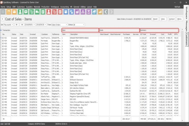Select the SO 421 row number cell

pos(6,38)
